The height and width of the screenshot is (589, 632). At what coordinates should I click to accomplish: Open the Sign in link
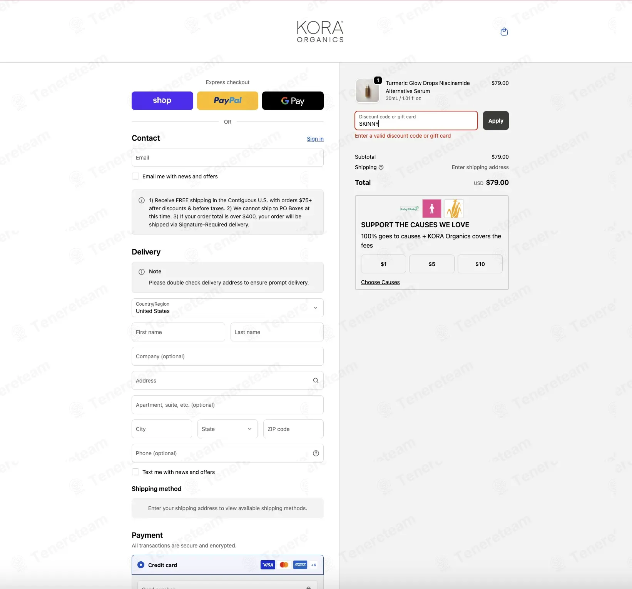coord(315,139)
